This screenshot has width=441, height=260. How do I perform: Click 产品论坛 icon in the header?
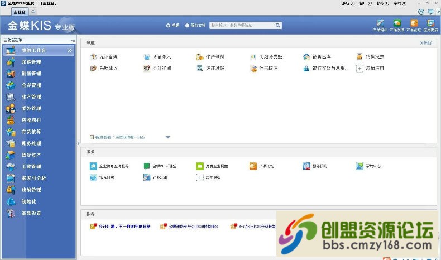(x=414, y=25)
